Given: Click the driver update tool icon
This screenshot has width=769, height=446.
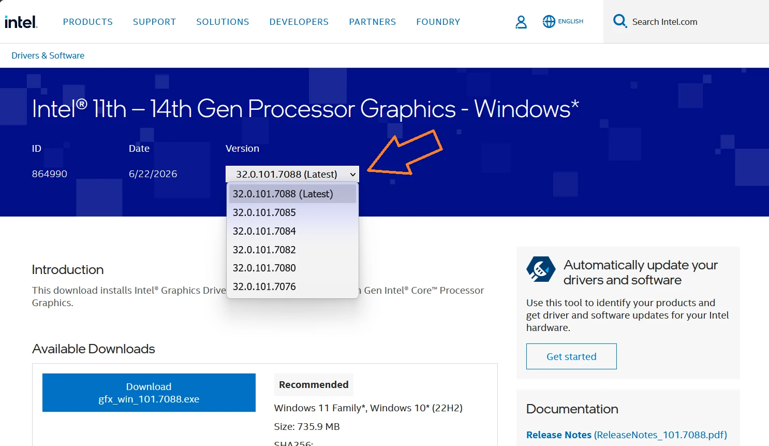Looking at the screenshot, I should [541, 269].
